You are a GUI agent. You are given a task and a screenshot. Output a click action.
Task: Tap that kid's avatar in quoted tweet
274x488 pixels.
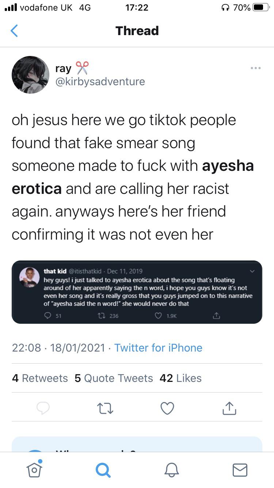pos(30,277)
